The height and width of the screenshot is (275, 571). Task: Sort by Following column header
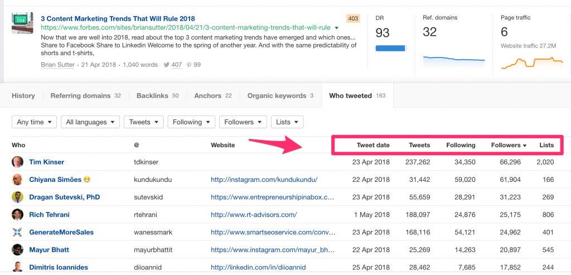(x=461, y=145)
